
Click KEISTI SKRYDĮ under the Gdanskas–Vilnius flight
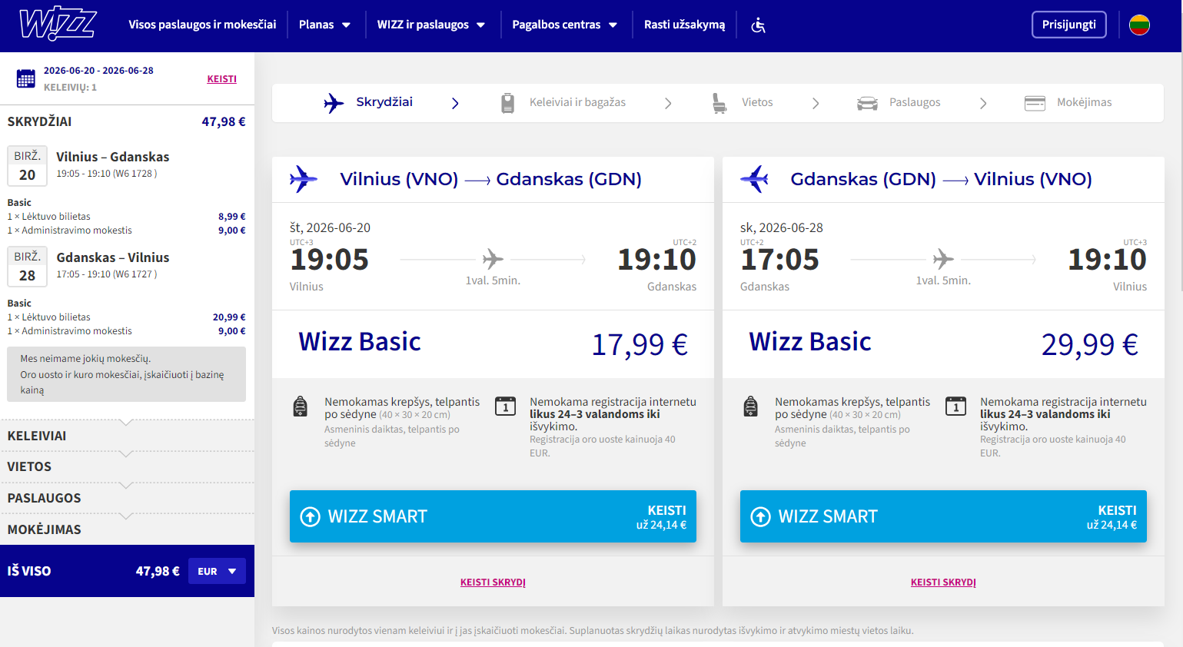coord(943,582)
